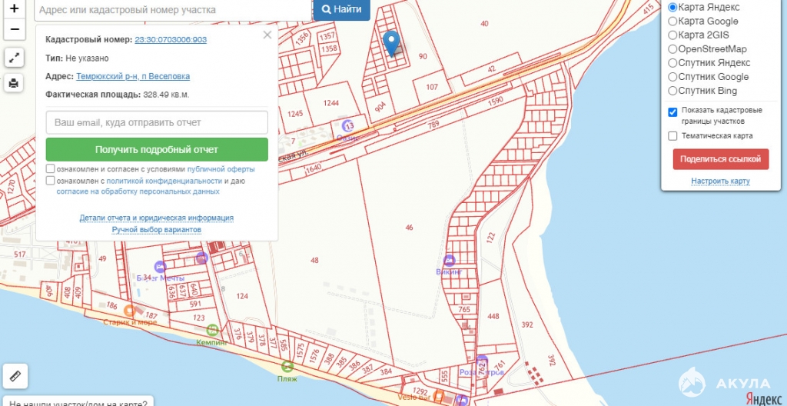Select Карта 2GIS radio option

[672, 35]
